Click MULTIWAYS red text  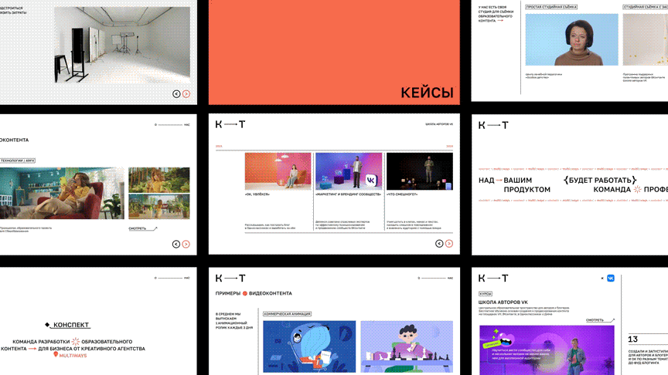(73, 356)
